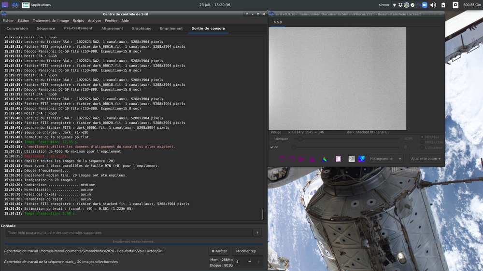The image size is (483, 271).
Task: Open the Histogramme display mode dropdown
Action: tap(386, 159)
